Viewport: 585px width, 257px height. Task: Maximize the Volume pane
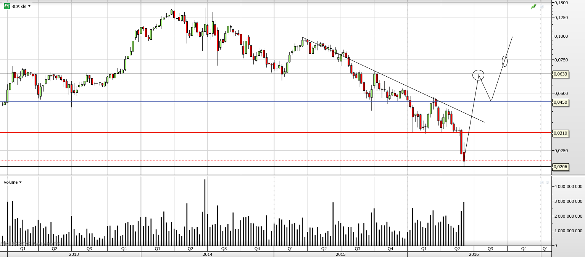[x=541, y=183]
